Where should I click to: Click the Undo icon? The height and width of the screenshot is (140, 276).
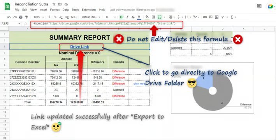click(x=9, y=17)
